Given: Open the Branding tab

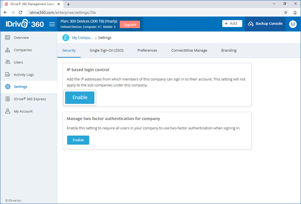Looking at the screenshot, I should [x=229, y=50].
